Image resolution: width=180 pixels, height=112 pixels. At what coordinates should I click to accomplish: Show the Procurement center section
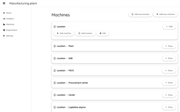169,83
